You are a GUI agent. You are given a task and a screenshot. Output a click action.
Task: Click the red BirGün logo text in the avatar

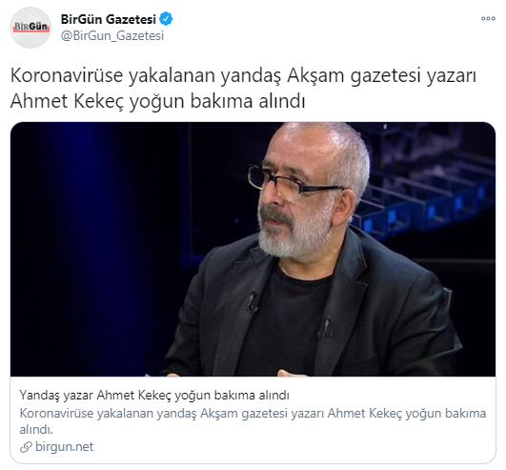tap(30, 27)
